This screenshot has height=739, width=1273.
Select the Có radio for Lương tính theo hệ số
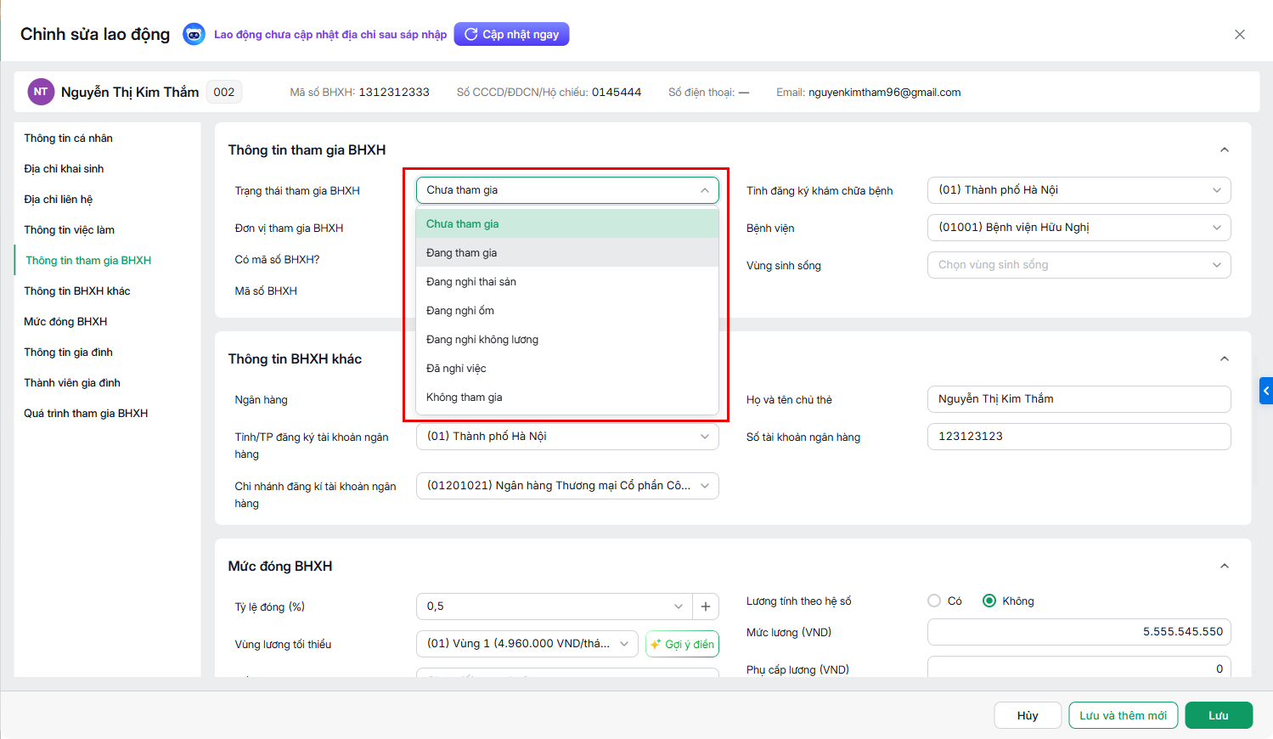(934, 601)
